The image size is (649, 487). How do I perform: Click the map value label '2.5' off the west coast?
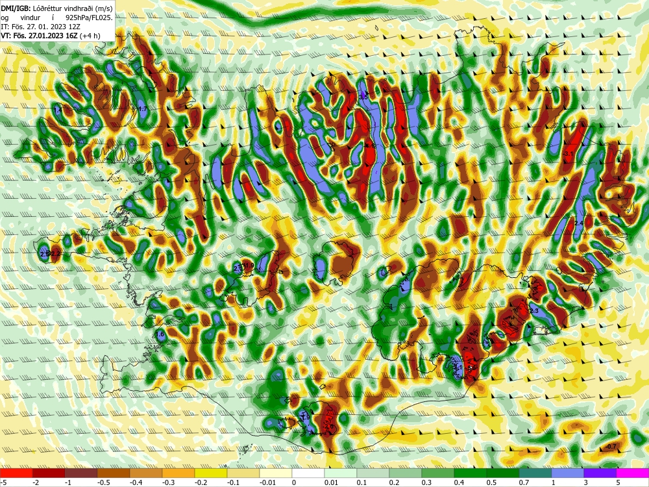click(x=45, y=253)
